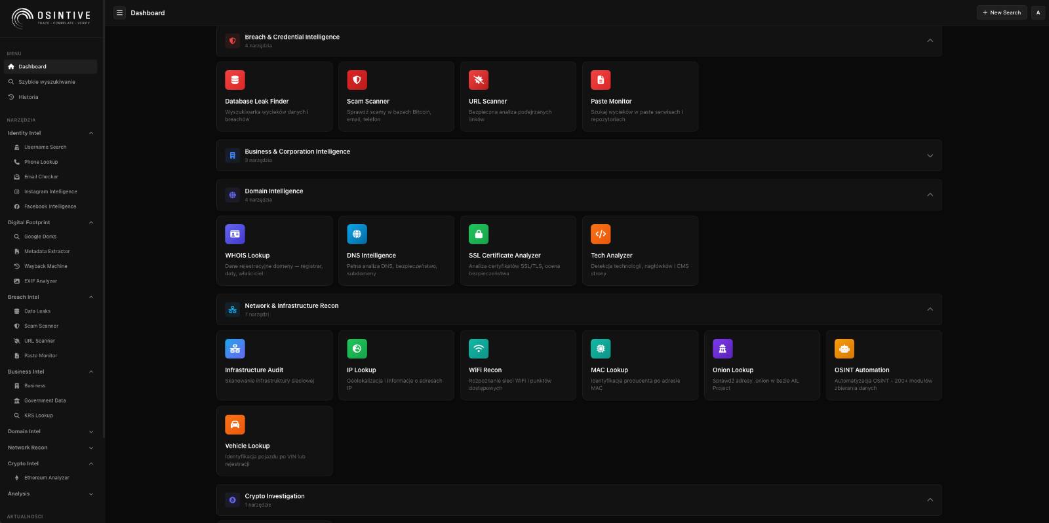Click the Breach & Credential Intelligence shield icon
The width and height of the screenshot is (1049, 523).
pos(232,41)
